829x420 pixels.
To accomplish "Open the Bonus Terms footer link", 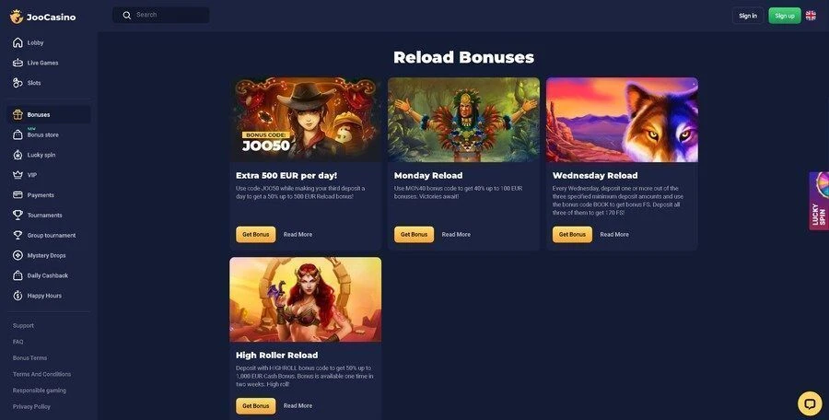I will (x=29, y=358).
